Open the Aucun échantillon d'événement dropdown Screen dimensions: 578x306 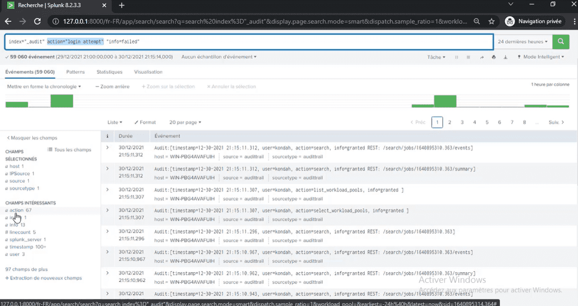(x=218, y=57)
